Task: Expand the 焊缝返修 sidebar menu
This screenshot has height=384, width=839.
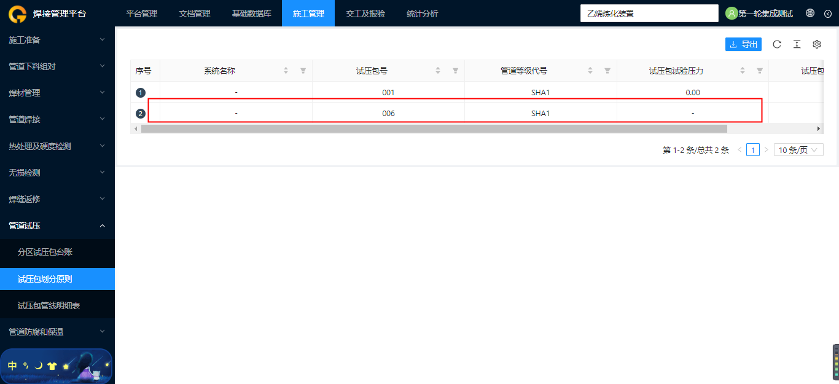Action: point(57,199)
